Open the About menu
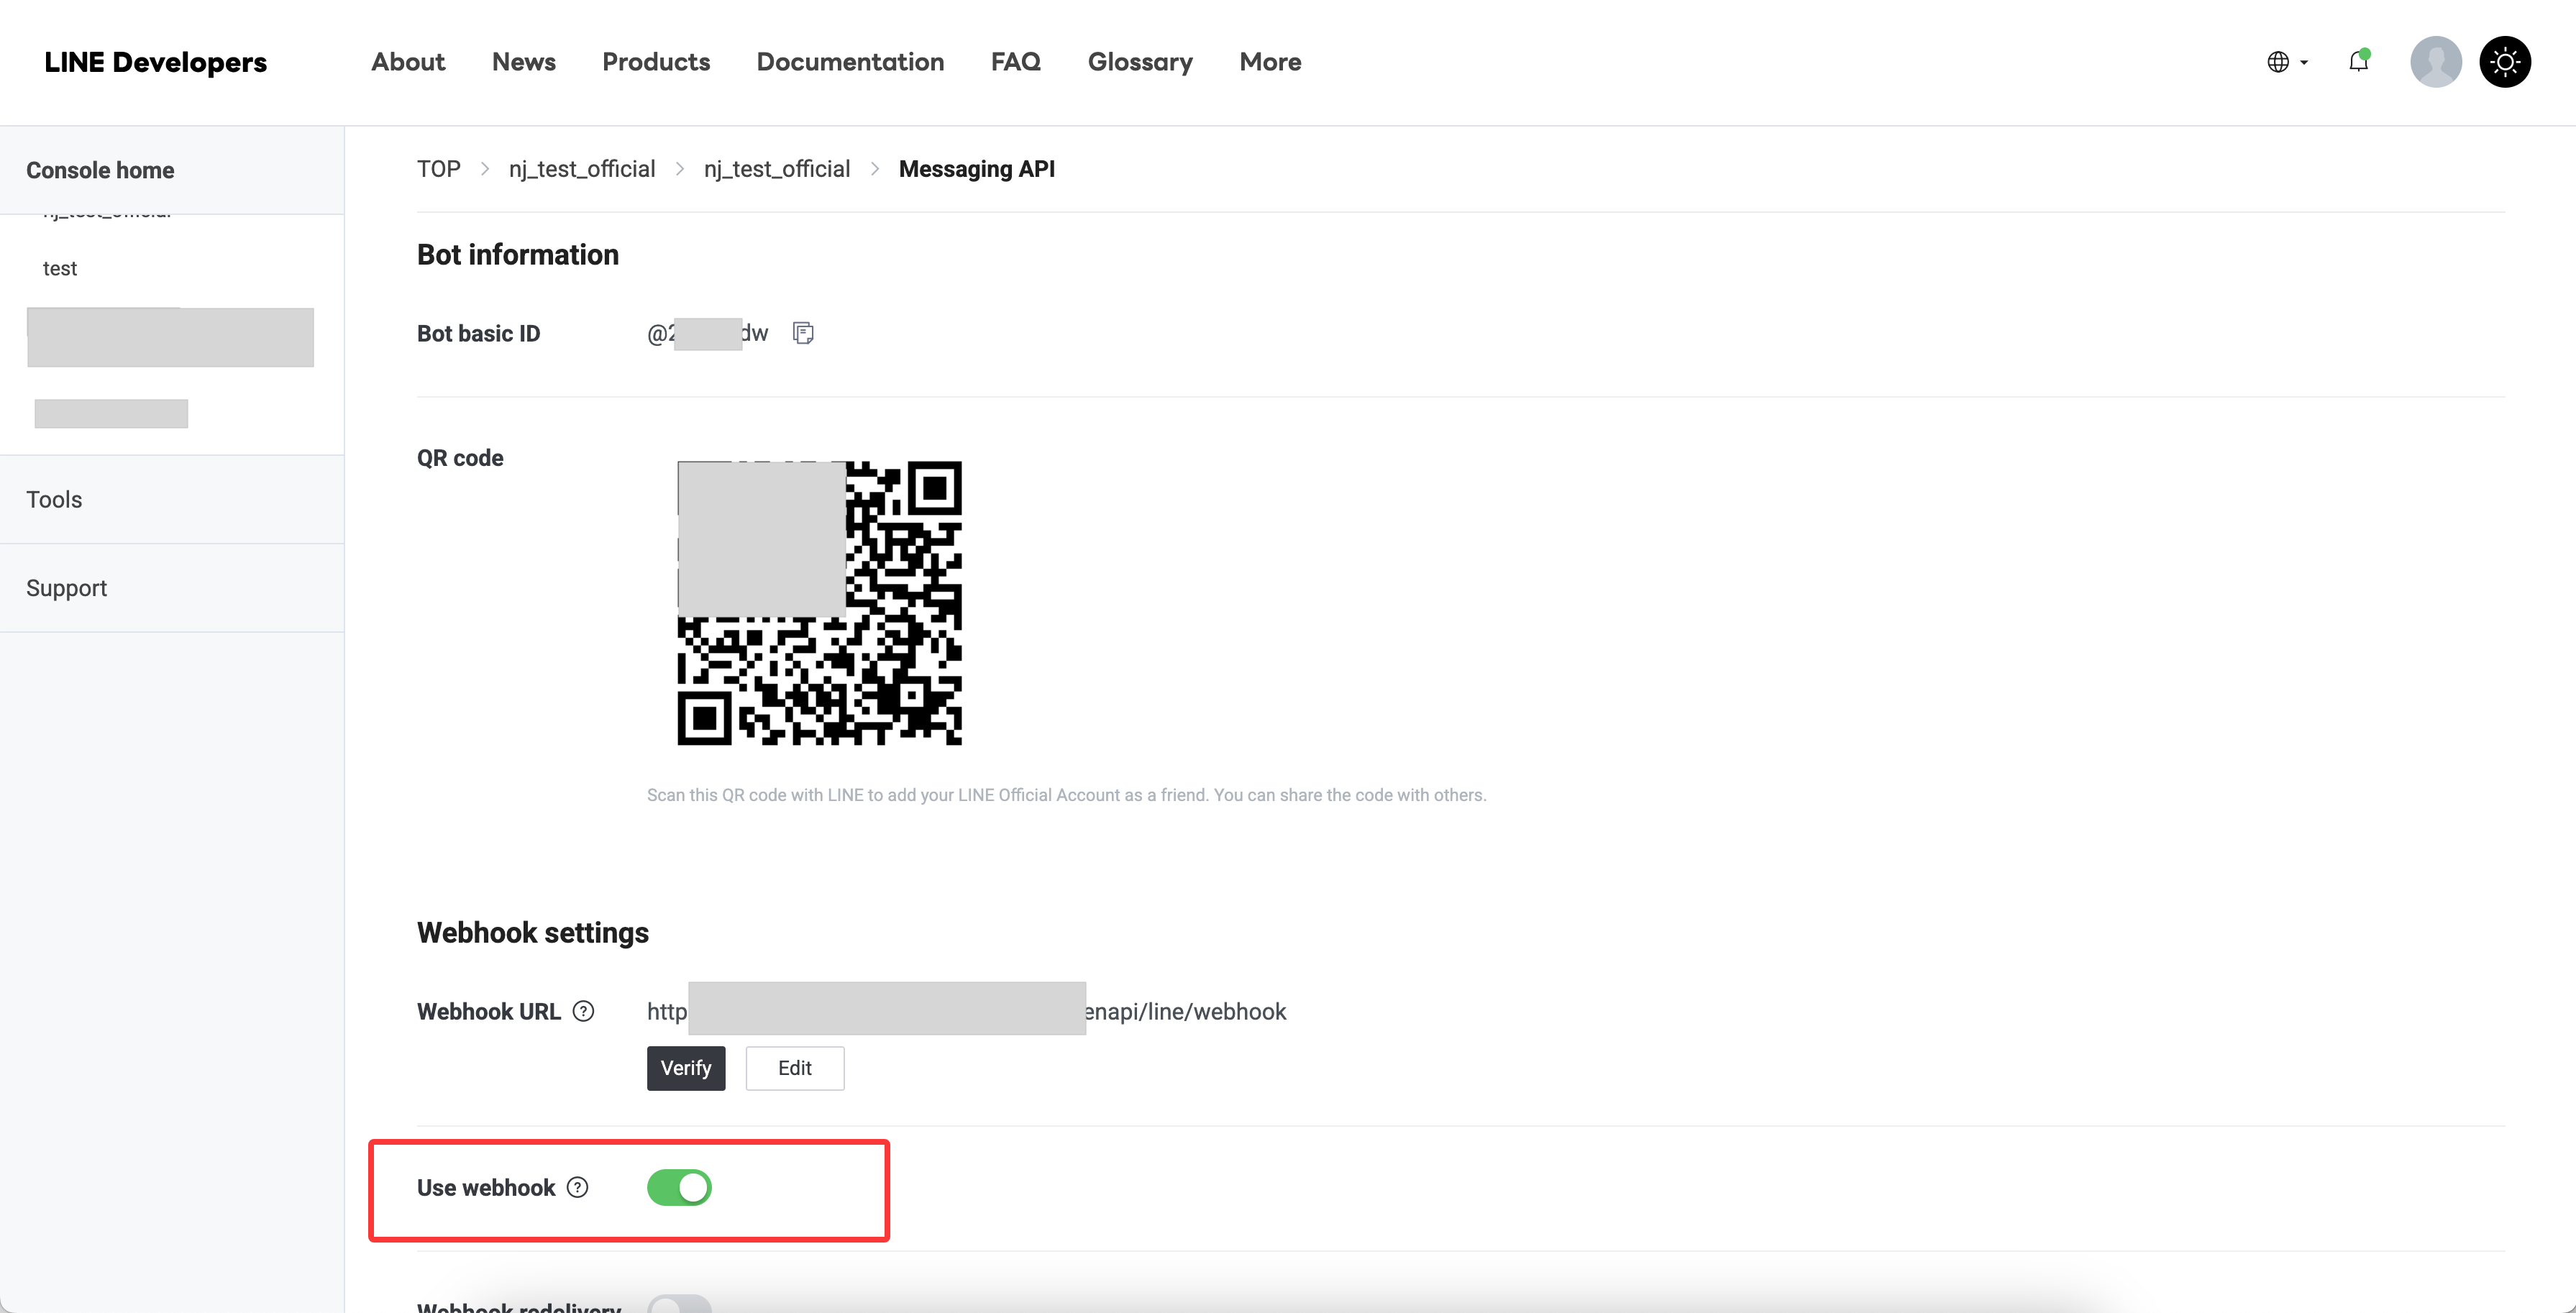 click(408, 62)
